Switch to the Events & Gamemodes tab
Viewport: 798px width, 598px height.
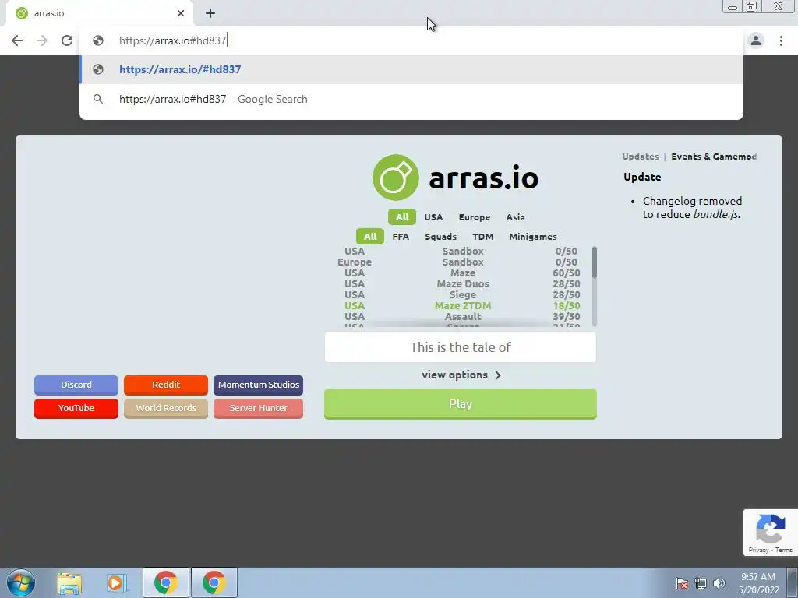[714, 157]
